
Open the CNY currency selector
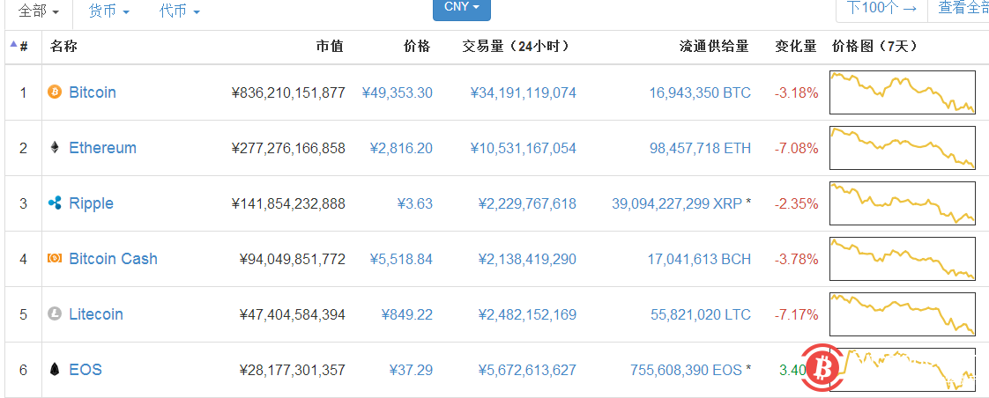[461, 8]
